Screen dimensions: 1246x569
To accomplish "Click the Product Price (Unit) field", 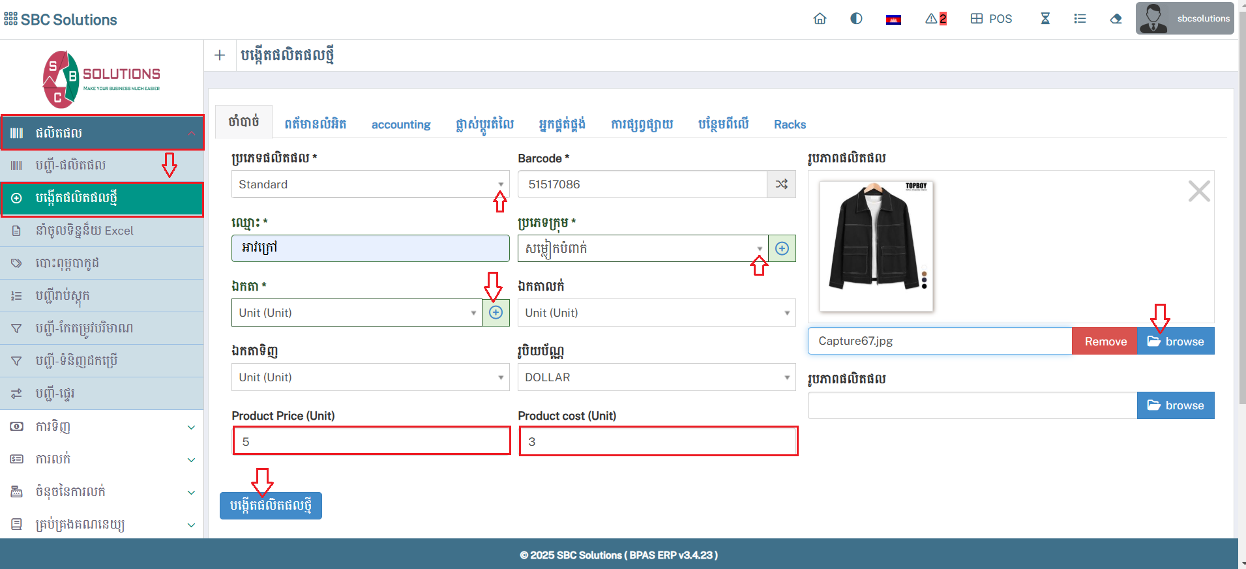I will point(371,441).
